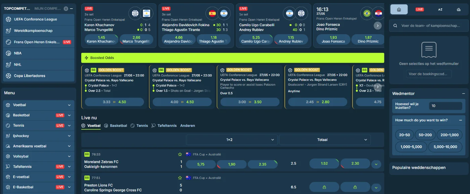Expand the Voetbal menu row
This screenshot has width=470, height=194.
coord(39,105)
